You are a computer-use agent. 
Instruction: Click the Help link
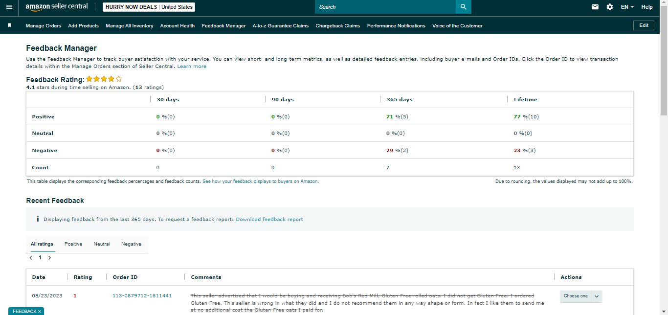click(647, 7)
